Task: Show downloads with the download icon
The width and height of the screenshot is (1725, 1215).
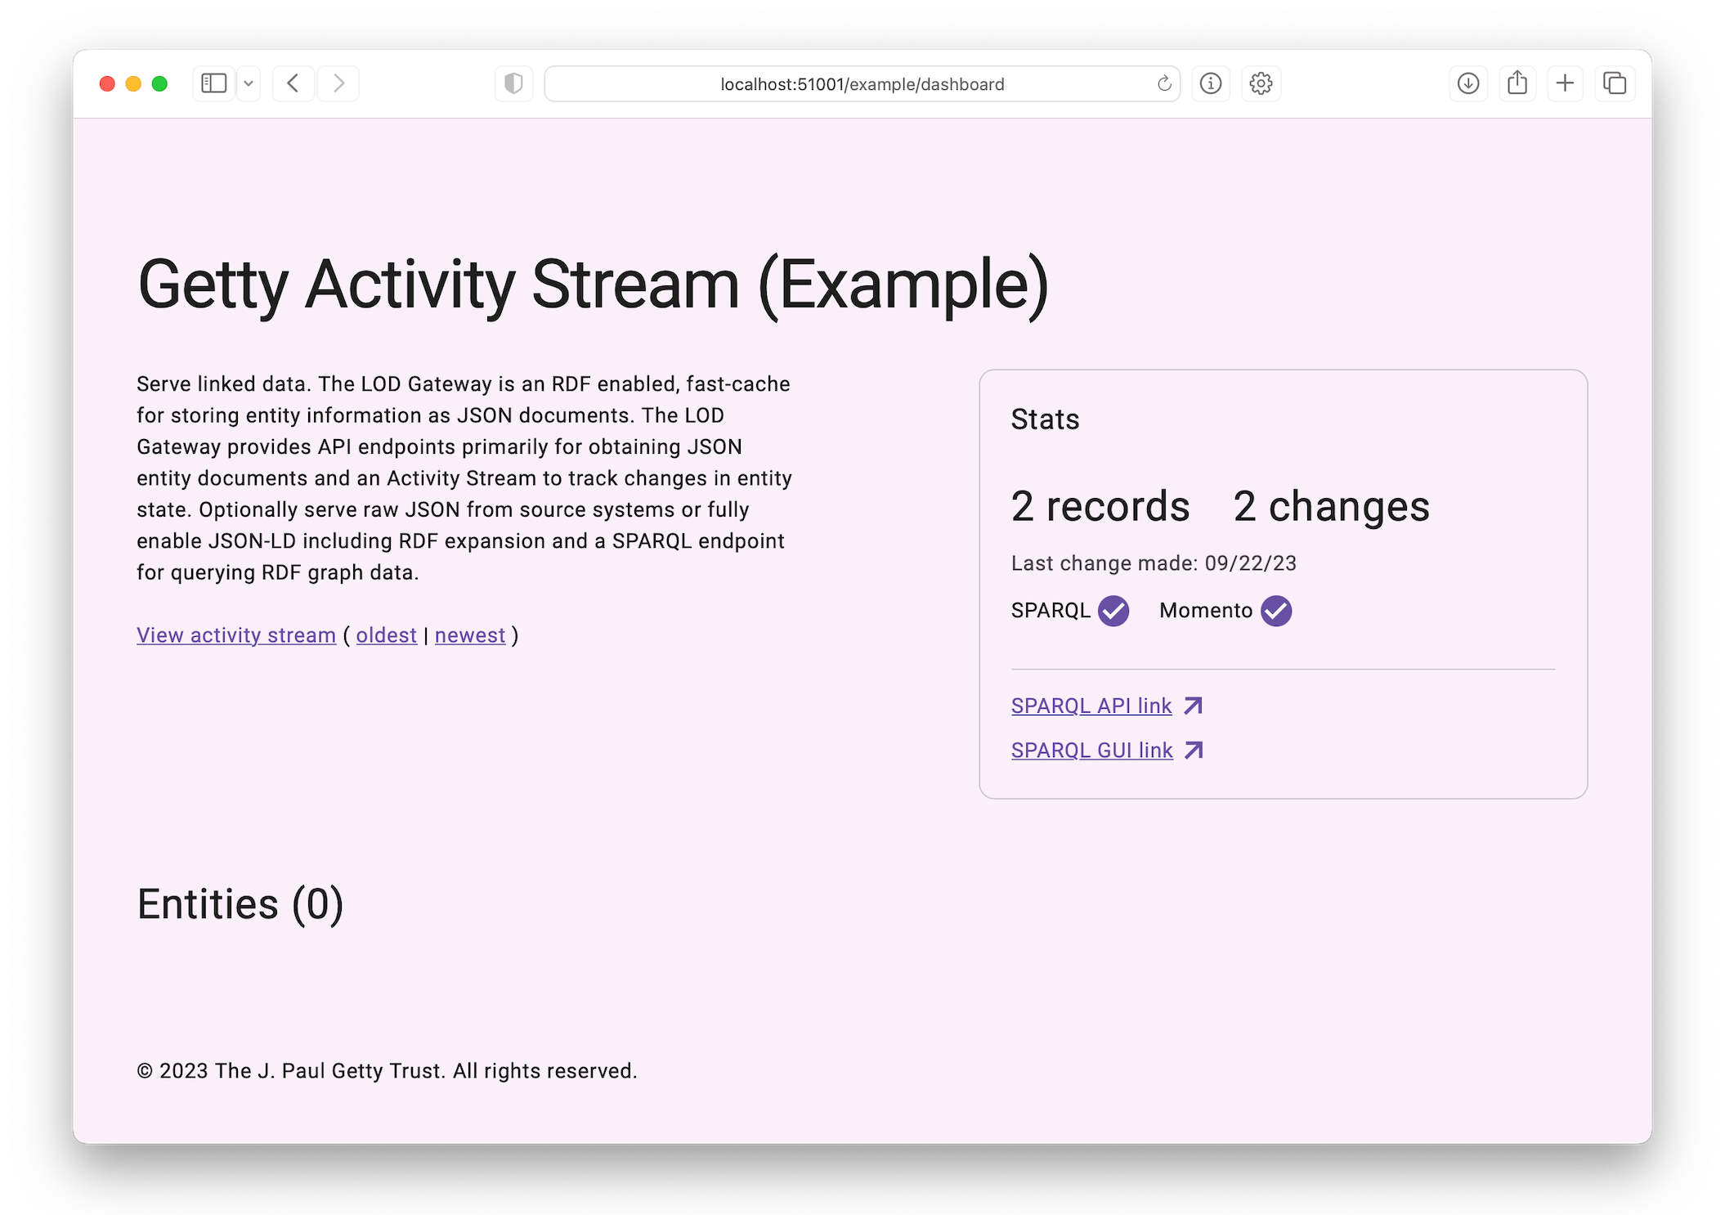Action: pos(1468,83)
